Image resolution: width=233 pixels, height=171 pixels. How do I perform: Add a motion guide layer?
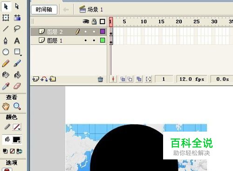[x=44, y=79]
